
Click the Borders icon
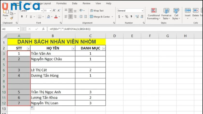[x=40, y=16]
